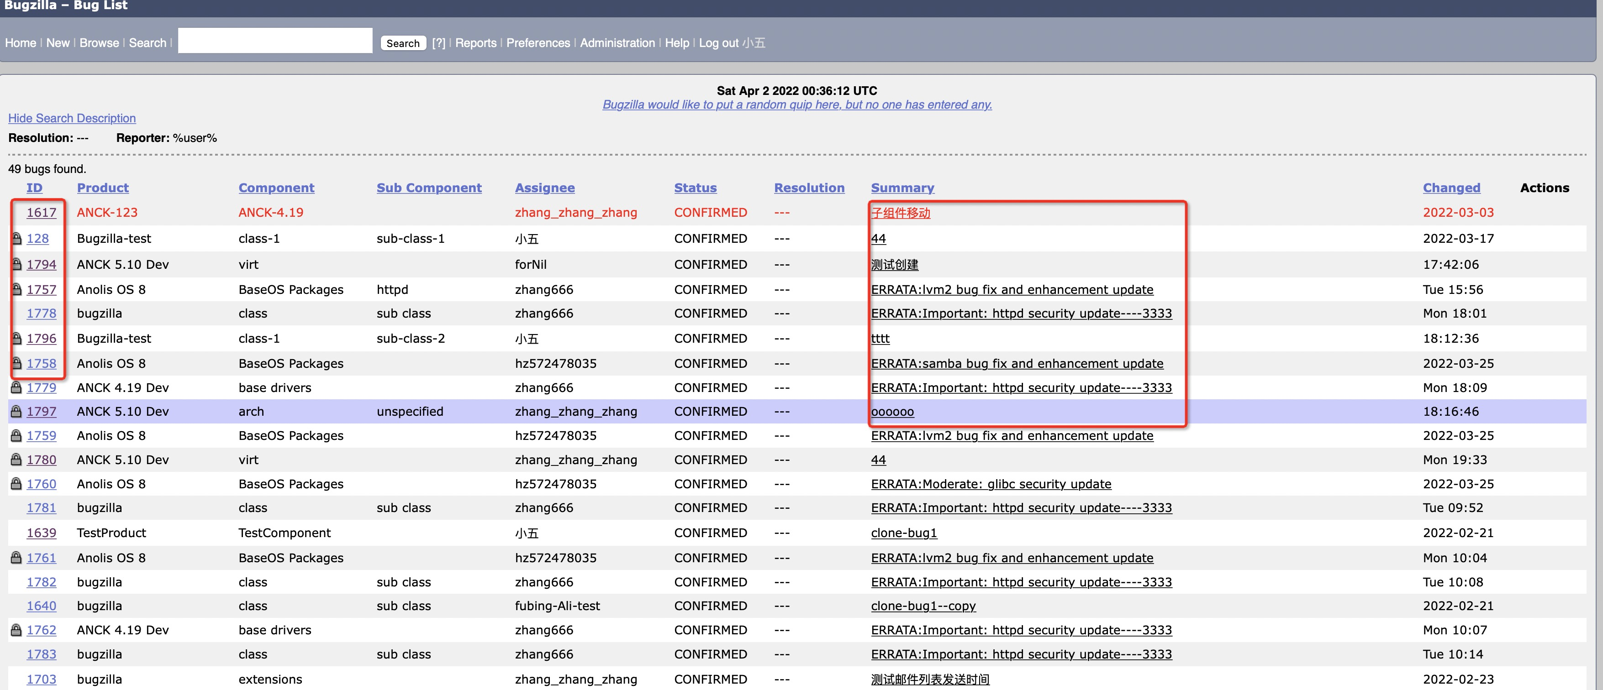Click TestProduct product cell

point(111,533)
